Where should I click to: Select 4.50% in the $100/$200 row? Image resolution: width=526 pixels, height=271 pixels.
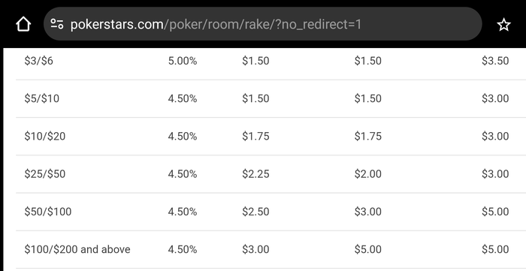click(x=183, y=249)
